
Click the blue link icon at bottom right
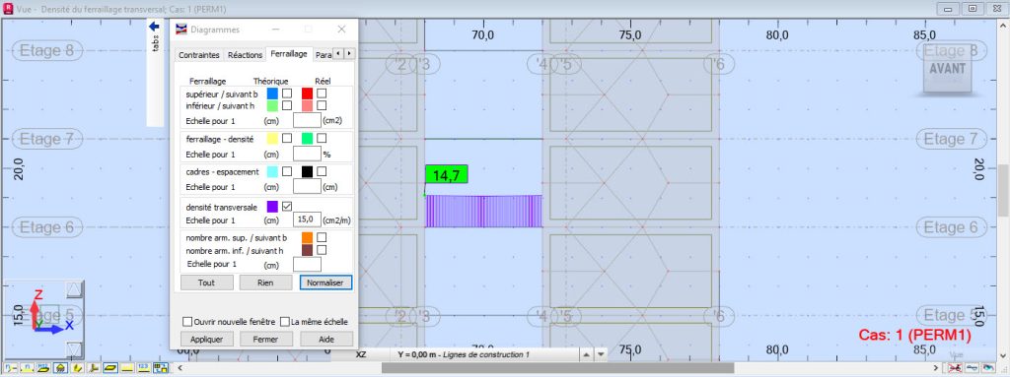[971, 368]
